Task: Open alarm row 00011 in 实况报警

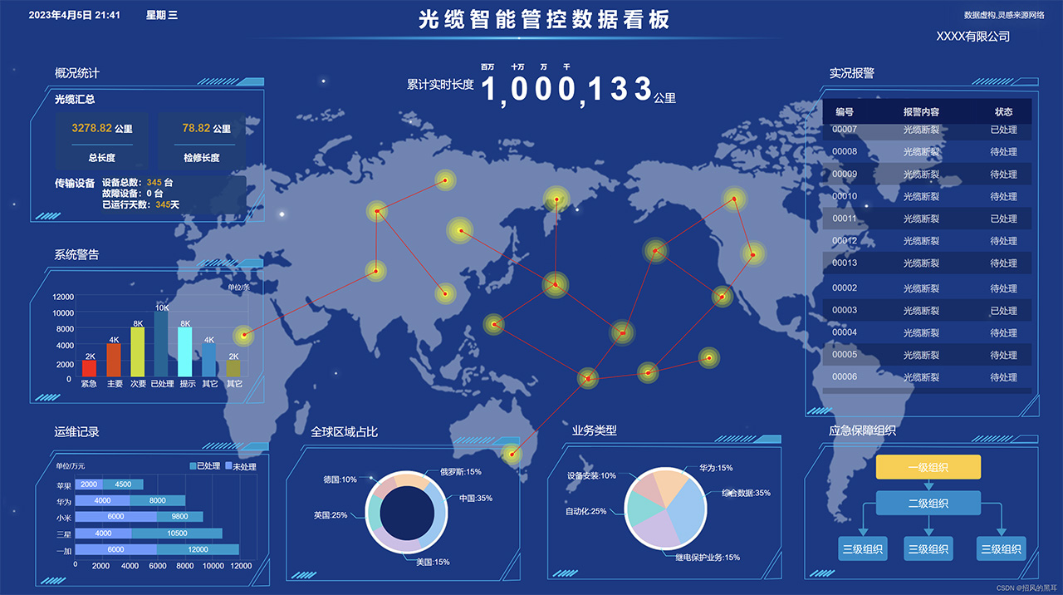Action: click(927, 219)
